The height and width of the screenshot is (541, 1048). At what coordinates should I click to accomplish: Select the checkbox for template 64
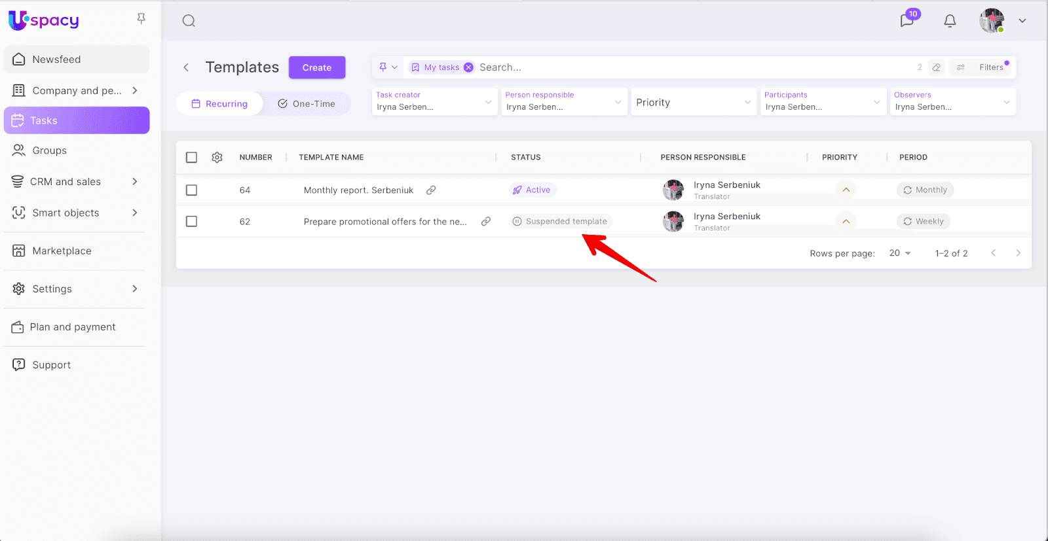click(x=191, y=190)
